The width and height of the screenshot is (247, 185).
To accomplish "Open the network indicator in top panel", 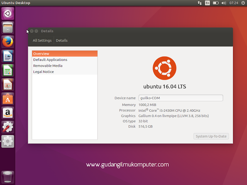I will pos(200,3).
